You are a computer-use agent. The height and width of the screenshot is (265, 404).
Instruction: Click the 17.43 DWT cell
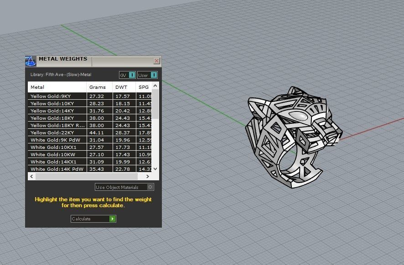pyautogui.click(x=124, y=155)
